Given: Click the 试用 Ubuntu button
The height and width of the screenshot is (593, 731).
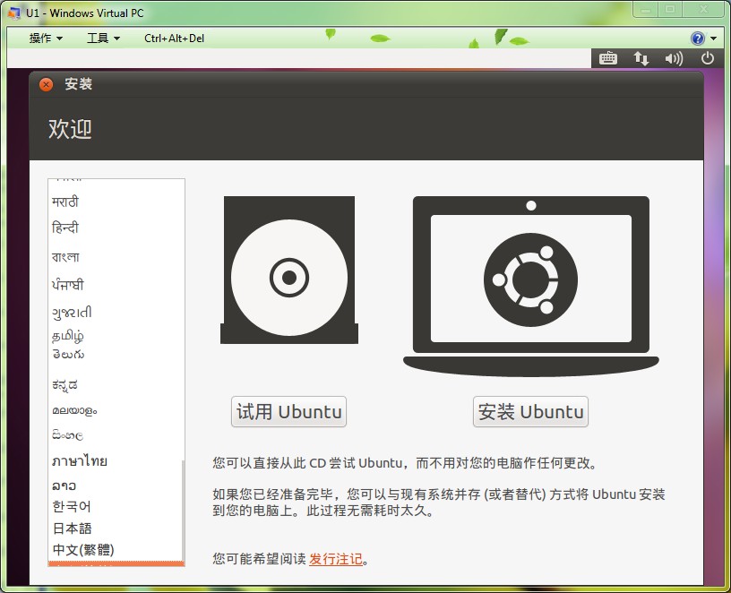Looking at the screenshot, I should tap(289, 412).
